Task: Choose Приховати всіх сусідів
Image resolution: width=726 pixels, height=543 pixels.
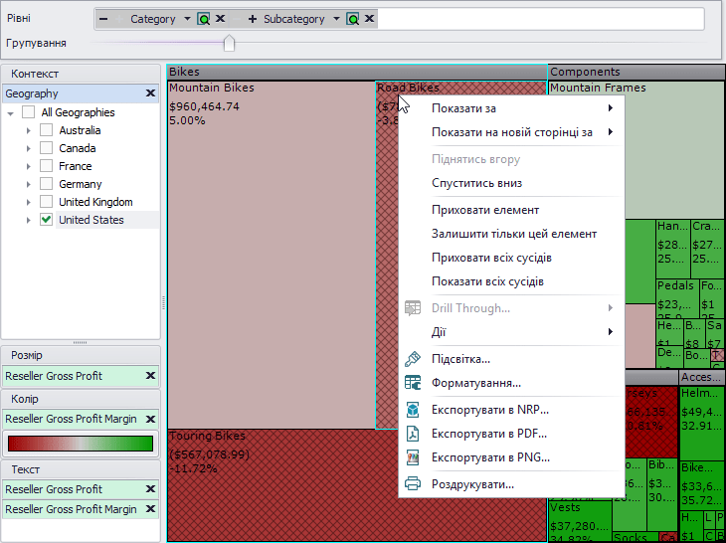Action: point(511,258)
